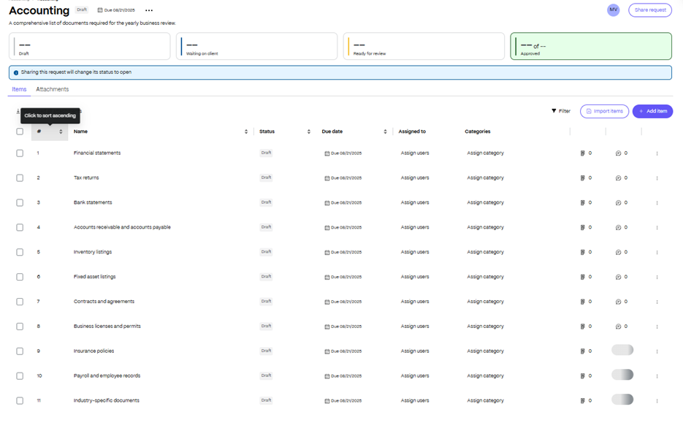Click the Share request button

tap(649, 10)
